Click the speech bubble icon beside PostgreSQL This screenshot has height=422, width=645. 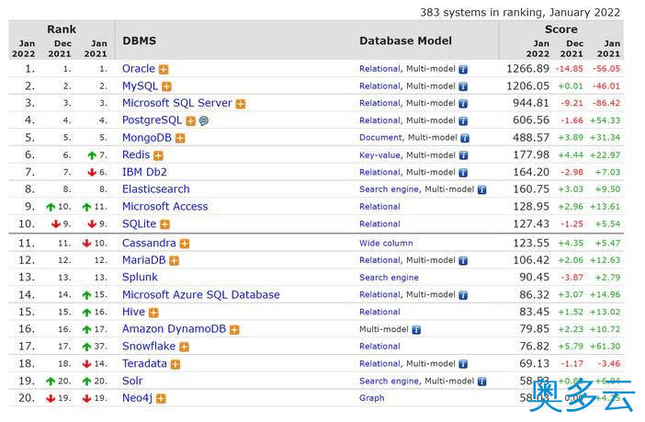pyautogui.click(x=204, y=121)
